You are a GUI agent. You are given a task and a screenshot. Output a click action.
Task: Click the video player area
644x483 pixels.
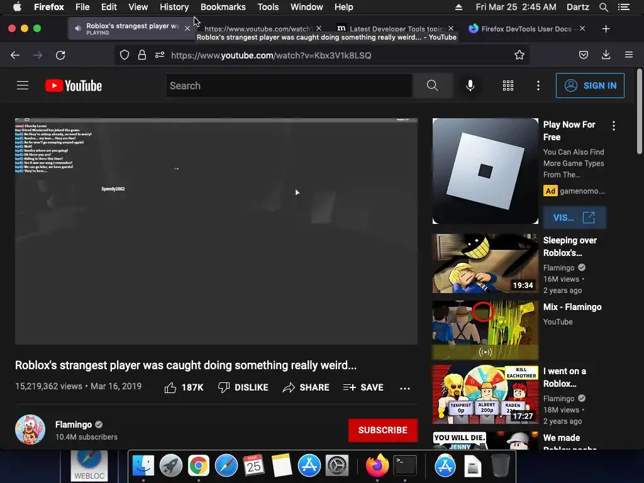coord(216,231)
